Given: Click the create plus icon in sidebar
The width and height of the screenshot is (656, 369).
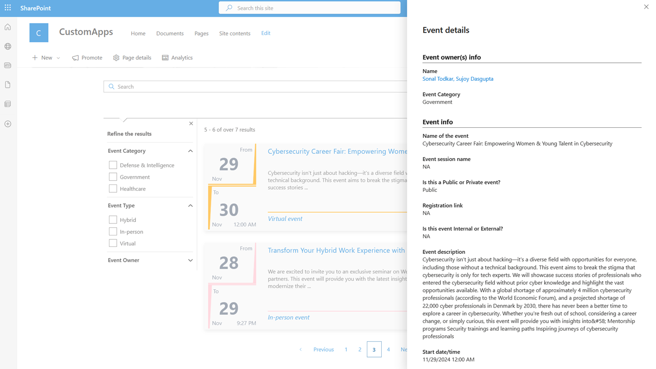Looking at the screenshot, I should pyautogui.click(x=8, y=124).
